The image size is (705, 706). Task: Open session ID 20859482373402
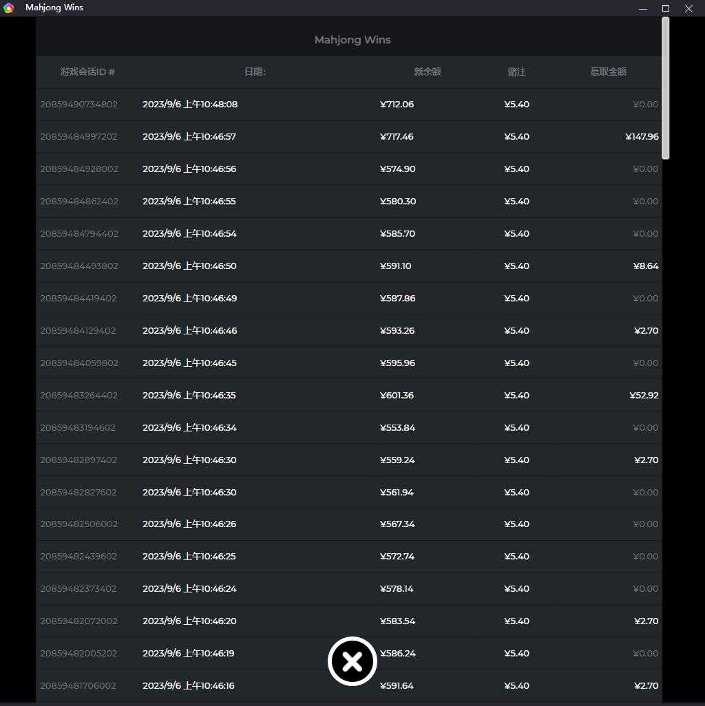tap(78, 589)
